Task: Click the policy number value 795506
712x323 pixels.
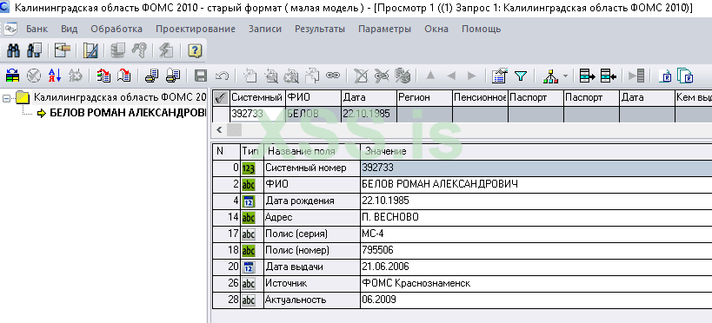Action: (536, 250)
